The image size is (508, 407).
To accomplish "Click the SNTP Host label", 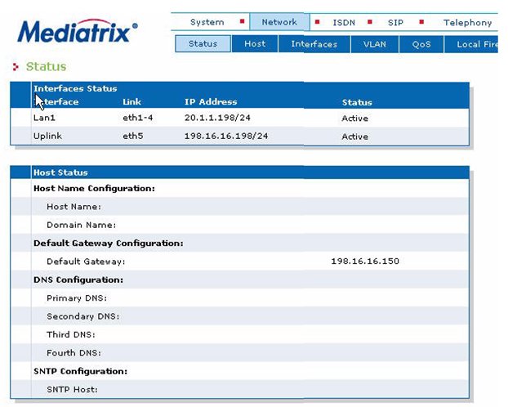I will [72, 390].
